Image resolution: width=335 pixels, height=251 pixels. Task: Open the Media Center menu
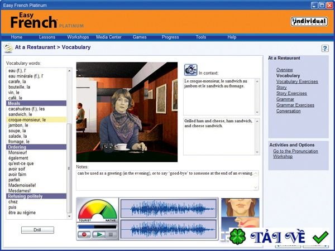pos(108,37)
